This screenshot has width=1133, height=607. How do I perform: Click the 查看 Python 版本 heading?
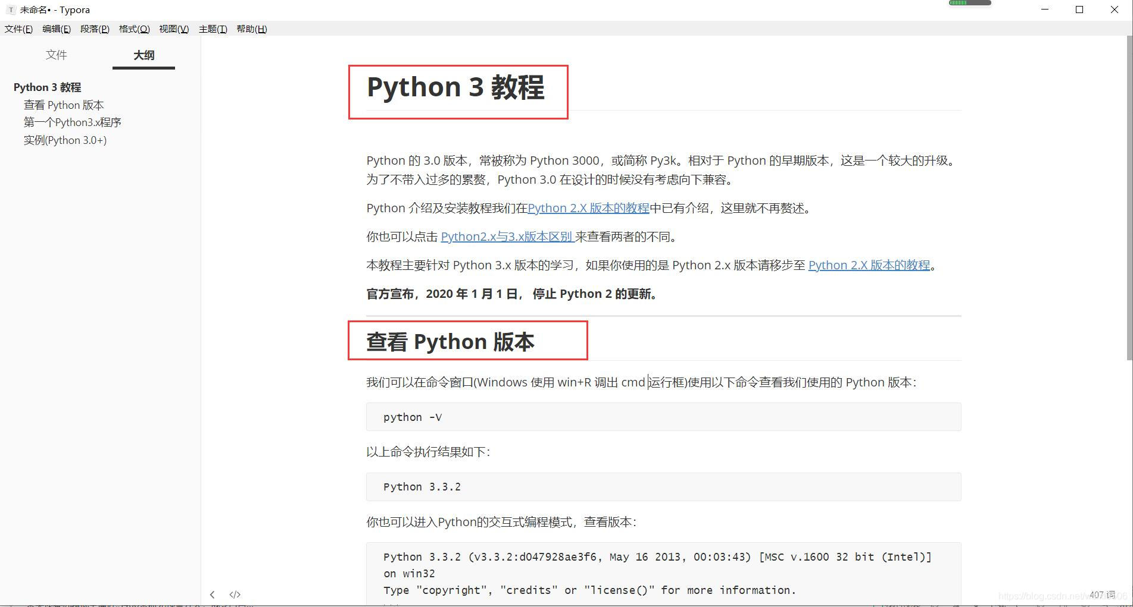coord(450,342)
